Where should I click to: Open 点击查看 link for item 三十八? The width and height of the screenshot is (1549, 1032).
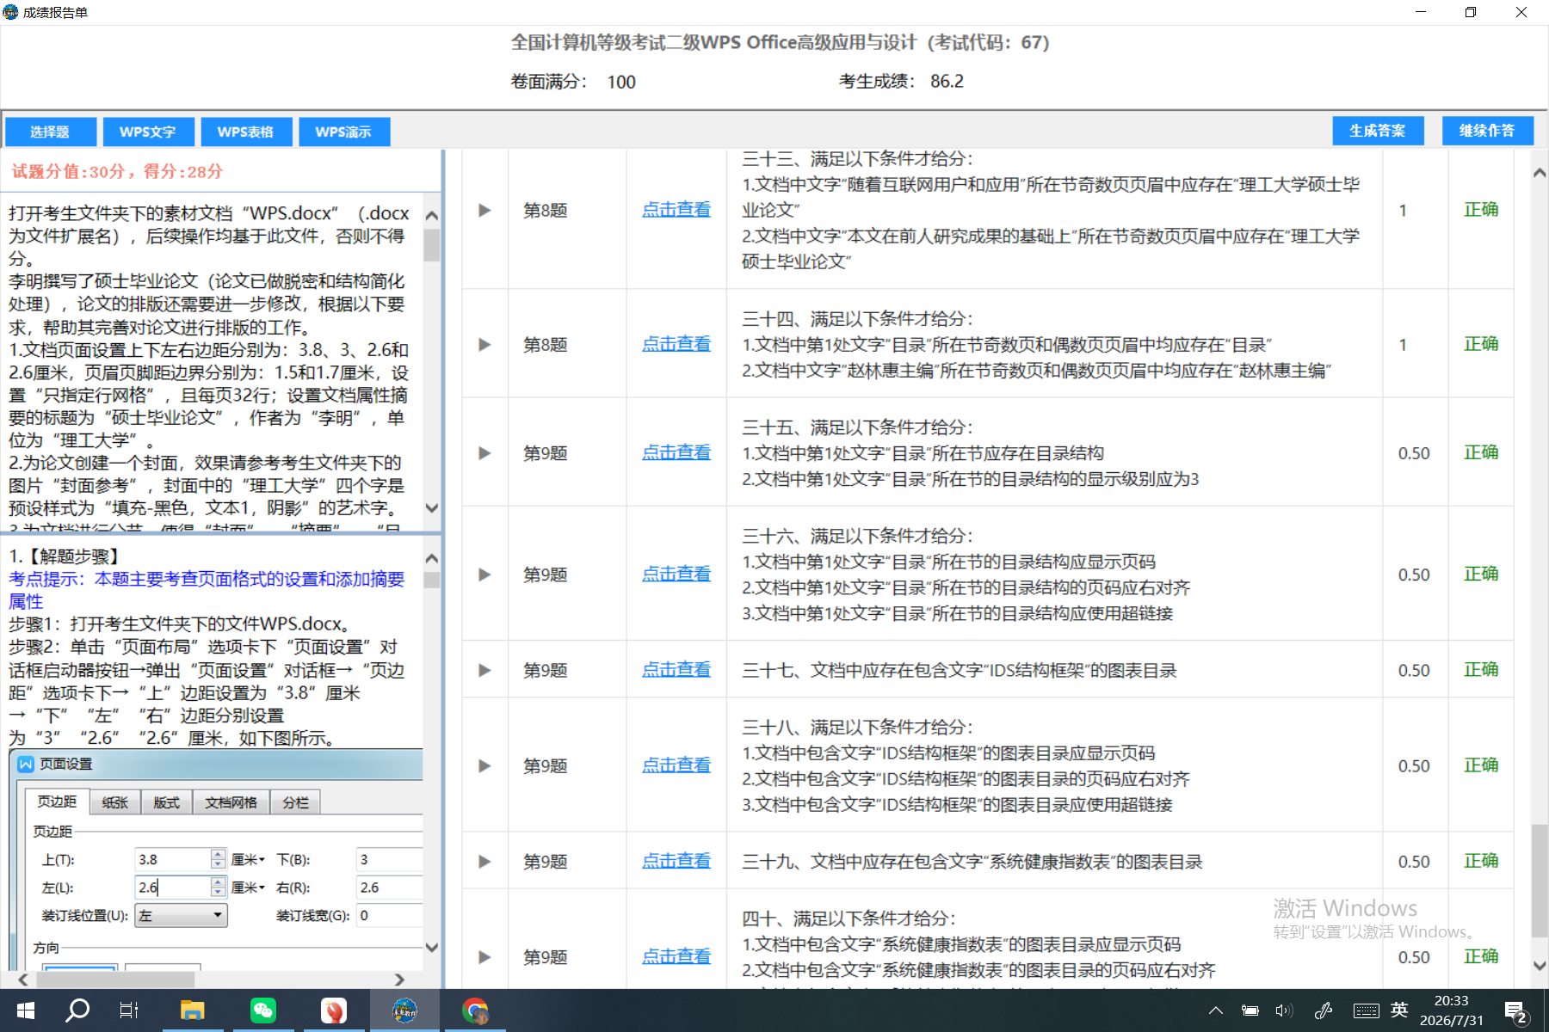point(676,765)
